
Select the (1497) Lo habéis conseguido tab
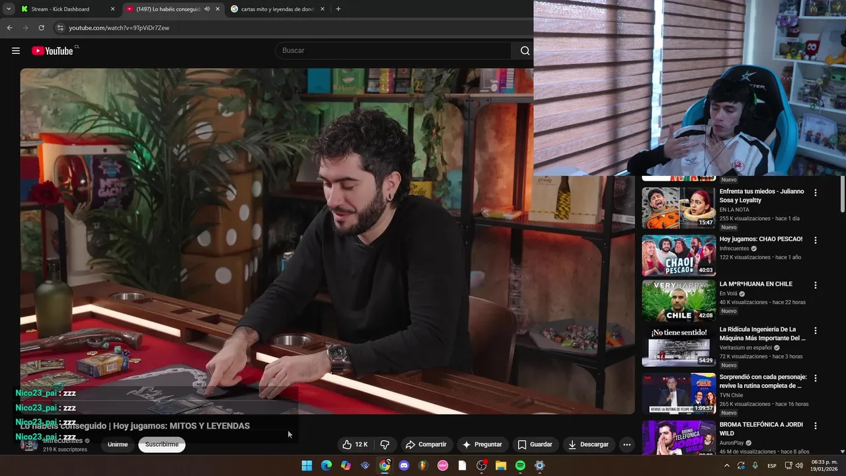168,9
